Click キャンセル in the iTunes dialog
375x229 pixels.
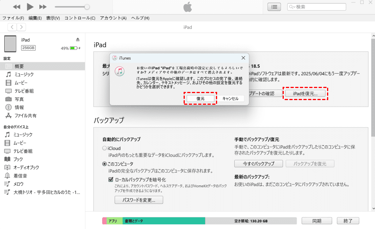[x=230, y=99]
